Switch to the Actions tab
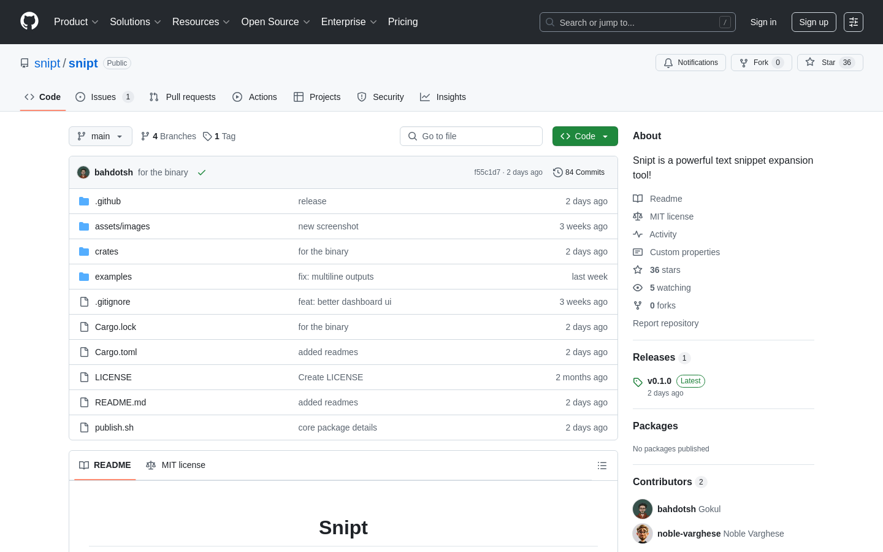This screenshot has width=883, height=552. coord(254,97)
